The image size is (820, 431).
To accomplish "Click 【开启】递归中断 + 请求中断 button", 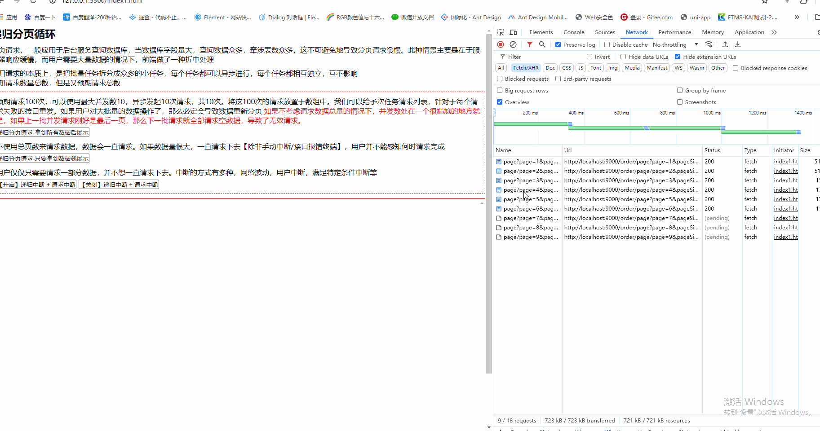I will tap(38, 185).
